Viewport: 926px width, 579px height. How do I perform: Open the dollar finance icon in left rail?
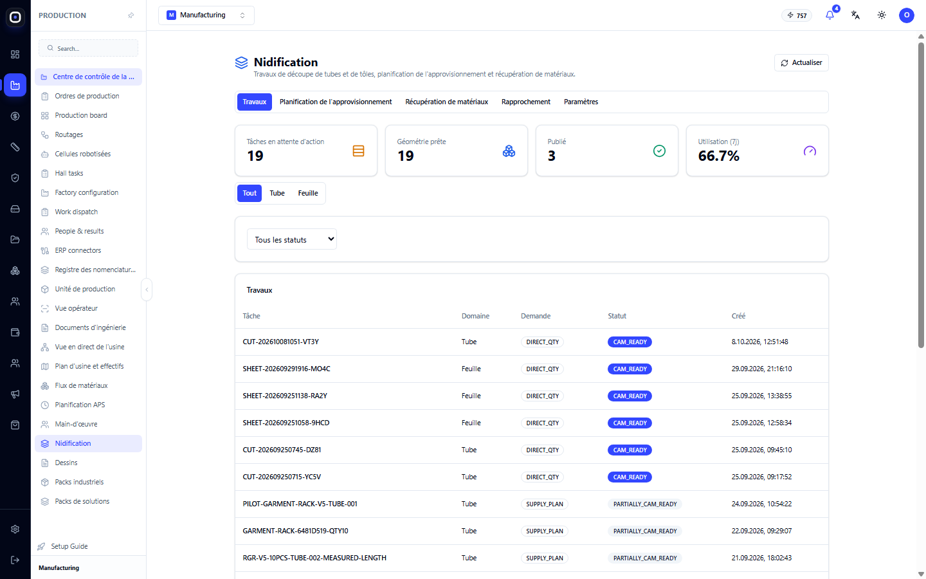click(x=15, y=116)
